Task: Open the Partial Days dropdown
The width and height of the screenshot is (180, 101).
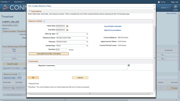Action: coord(72,46)
